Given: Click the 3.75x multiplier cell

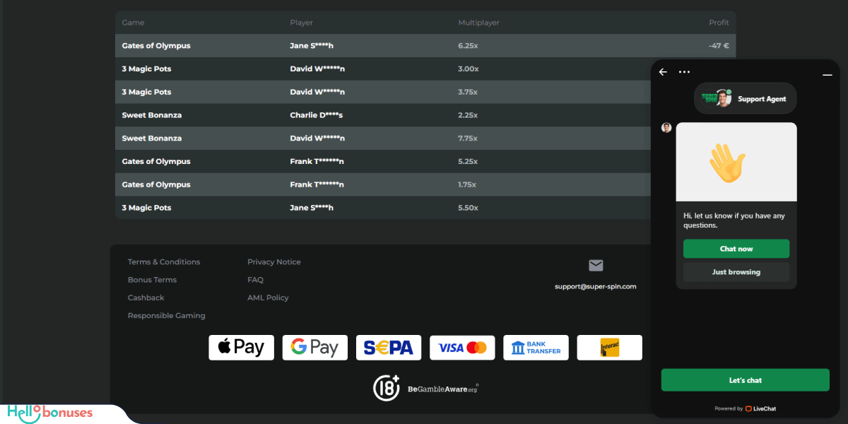Looking at the screenshot, I should coord(468,93).
